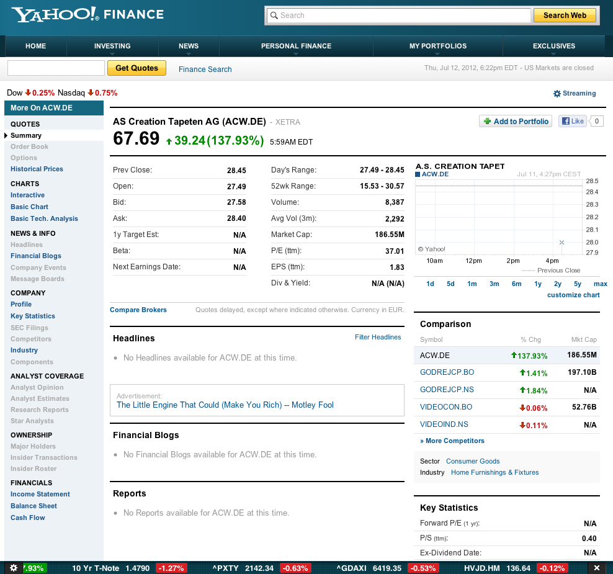Screen dimensions: 613x574
Task: Click Filter Headlines link
Action: (378, 337)
